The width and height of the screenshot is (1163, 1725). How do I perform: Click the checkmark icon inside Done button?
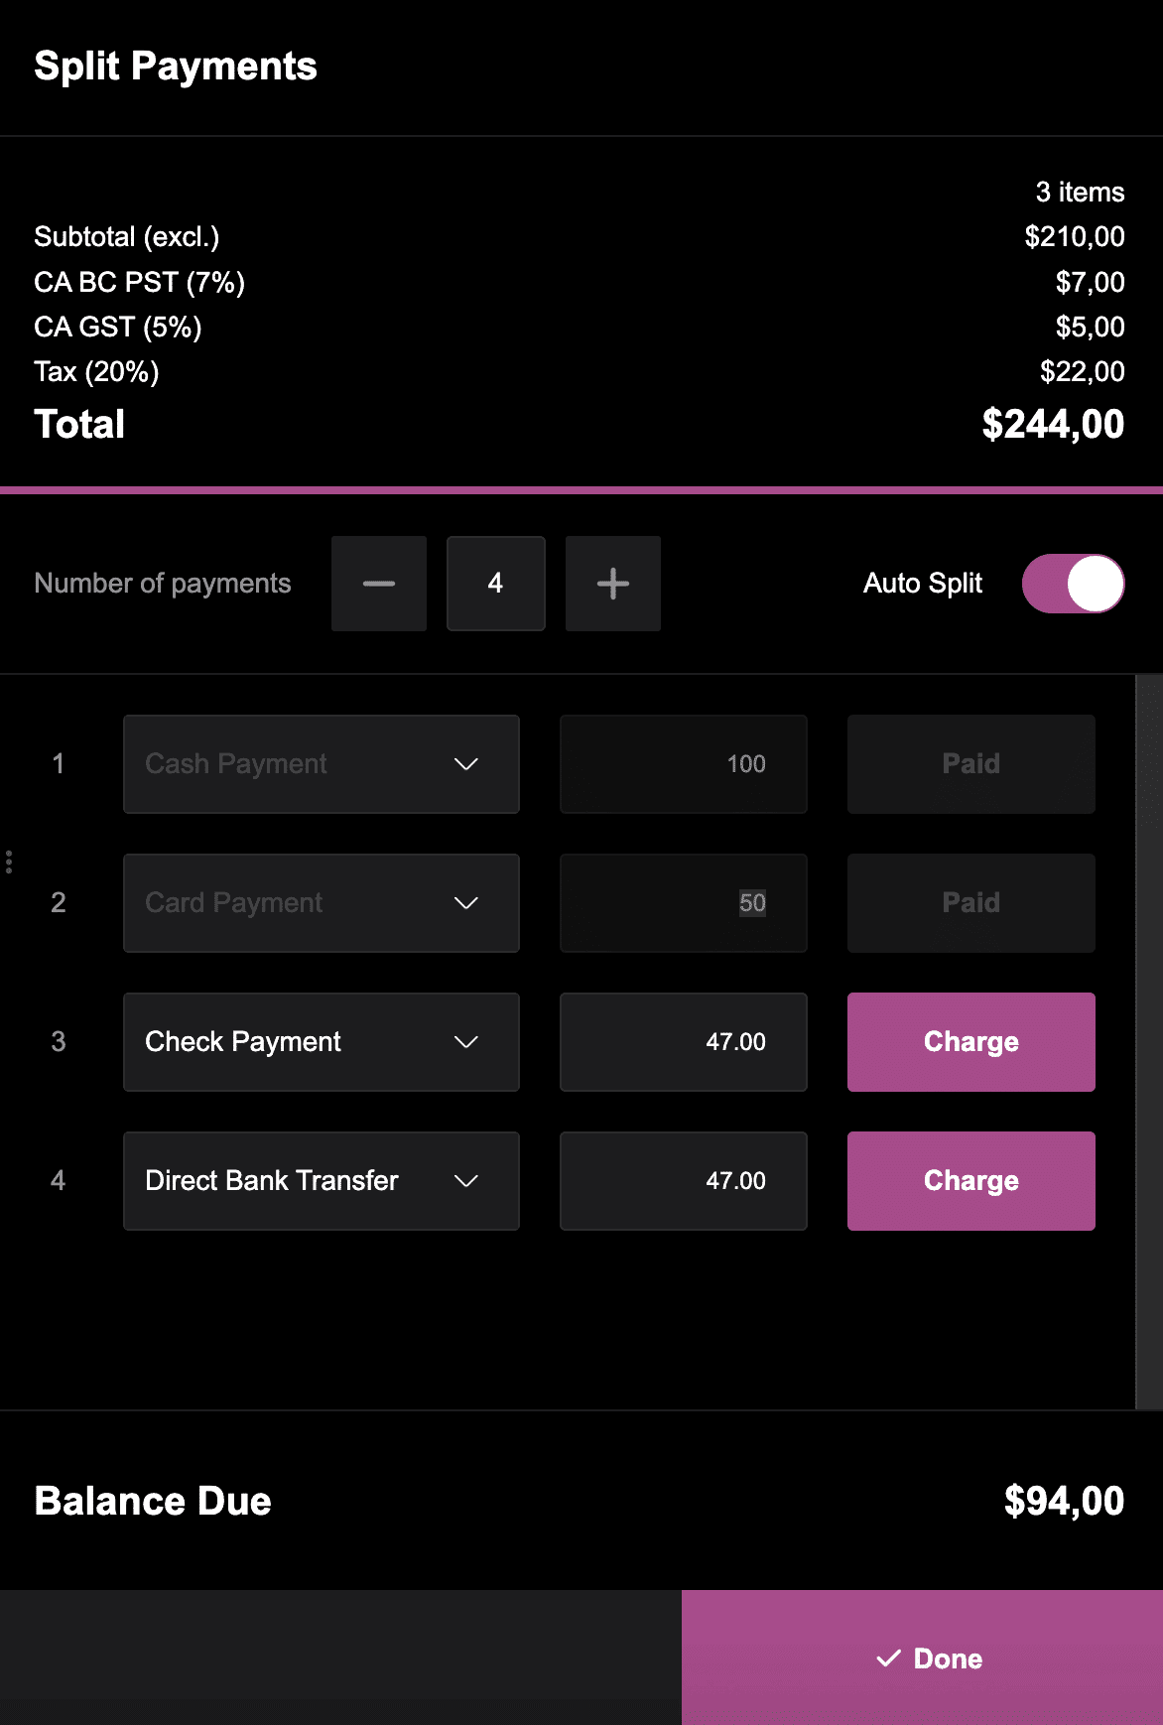888,1658
